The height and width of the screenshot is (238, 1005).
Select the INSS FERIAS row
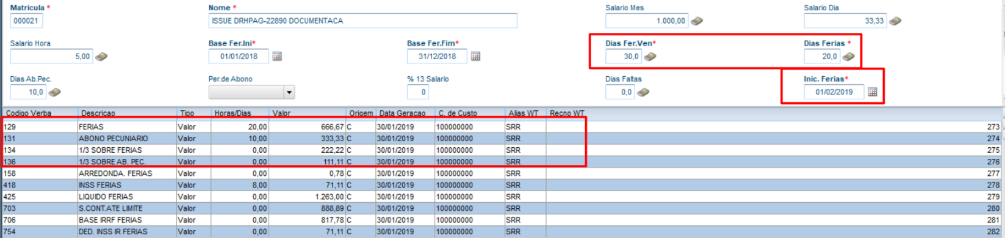[x=502, y=185]
